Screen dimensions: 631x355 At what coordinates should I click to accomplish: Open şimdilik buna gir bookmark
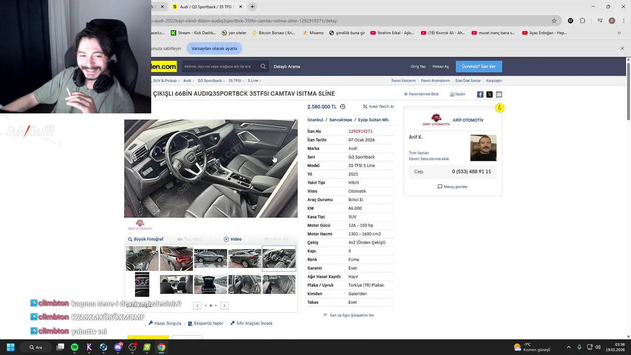point(347,33)
